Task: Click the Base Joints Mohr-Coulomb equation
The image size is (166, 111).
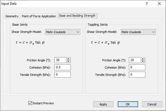Action: tap(30, 43)
